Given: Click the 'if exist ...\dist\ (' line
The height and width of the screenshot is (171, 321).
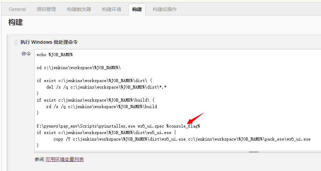Looking at the screenshot, I should tap(94, 81).
